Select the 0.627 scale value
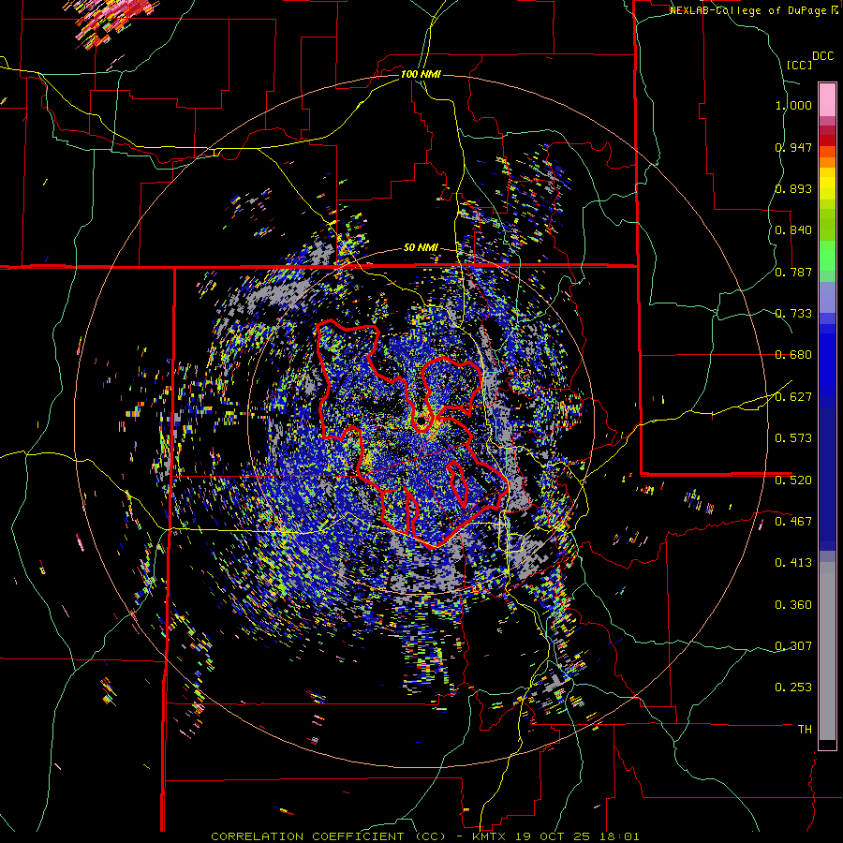 pos(793,397)
